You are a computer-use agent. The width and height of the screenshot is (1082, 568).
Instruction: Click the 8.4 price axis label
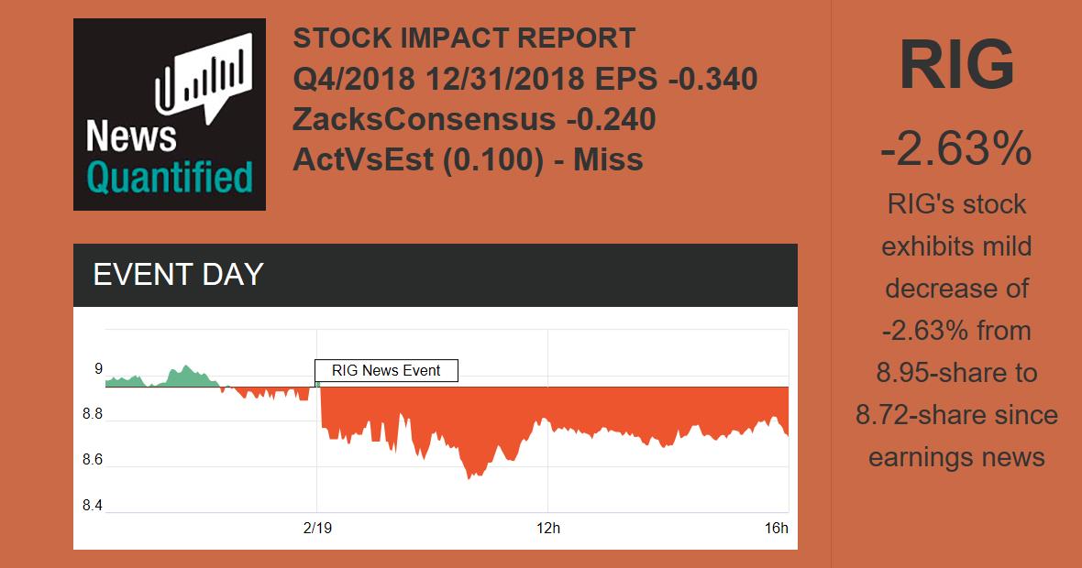coord(93,506)
